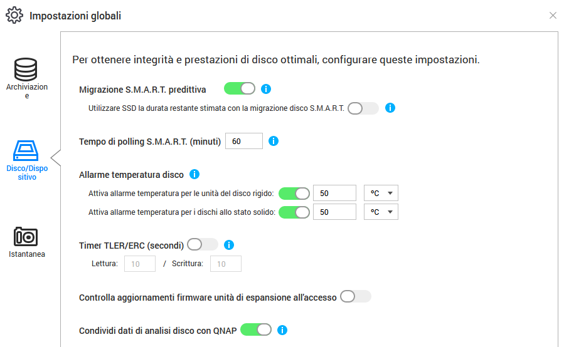Click info icon beside Migrazione S.M.A.R.T. predittiva
The image size is (564, 347).
[x=266, y=89]
